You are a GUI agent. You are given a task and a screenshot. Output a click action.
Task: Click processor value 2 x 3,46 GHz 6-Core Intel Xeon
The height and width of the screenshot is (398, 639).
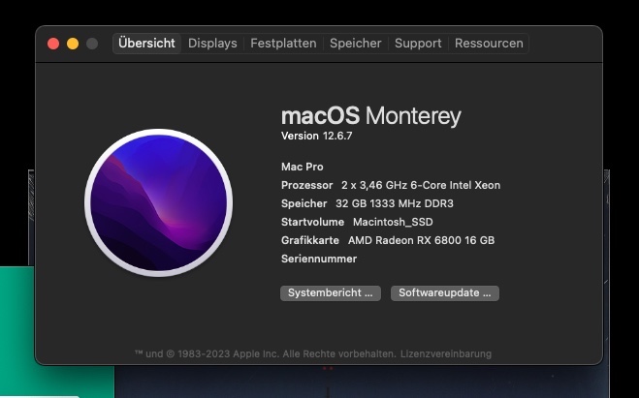click(x=421, y=185)
